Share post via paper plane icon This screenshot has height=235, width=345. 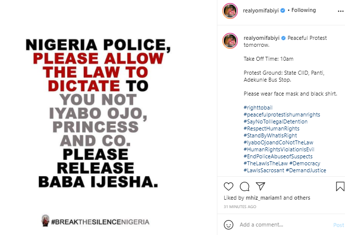(260, 186)
